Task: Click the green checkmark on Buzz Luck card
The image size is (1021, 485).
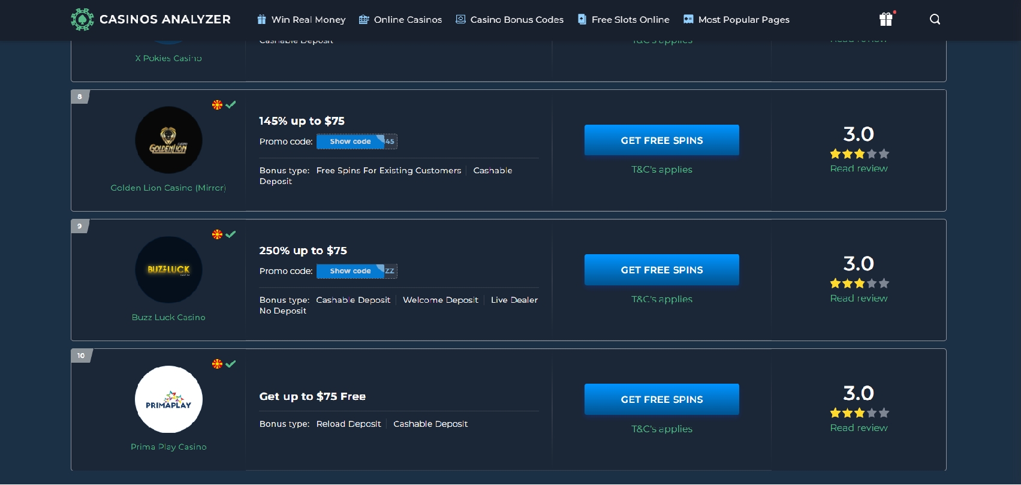Action: (231, 234)
